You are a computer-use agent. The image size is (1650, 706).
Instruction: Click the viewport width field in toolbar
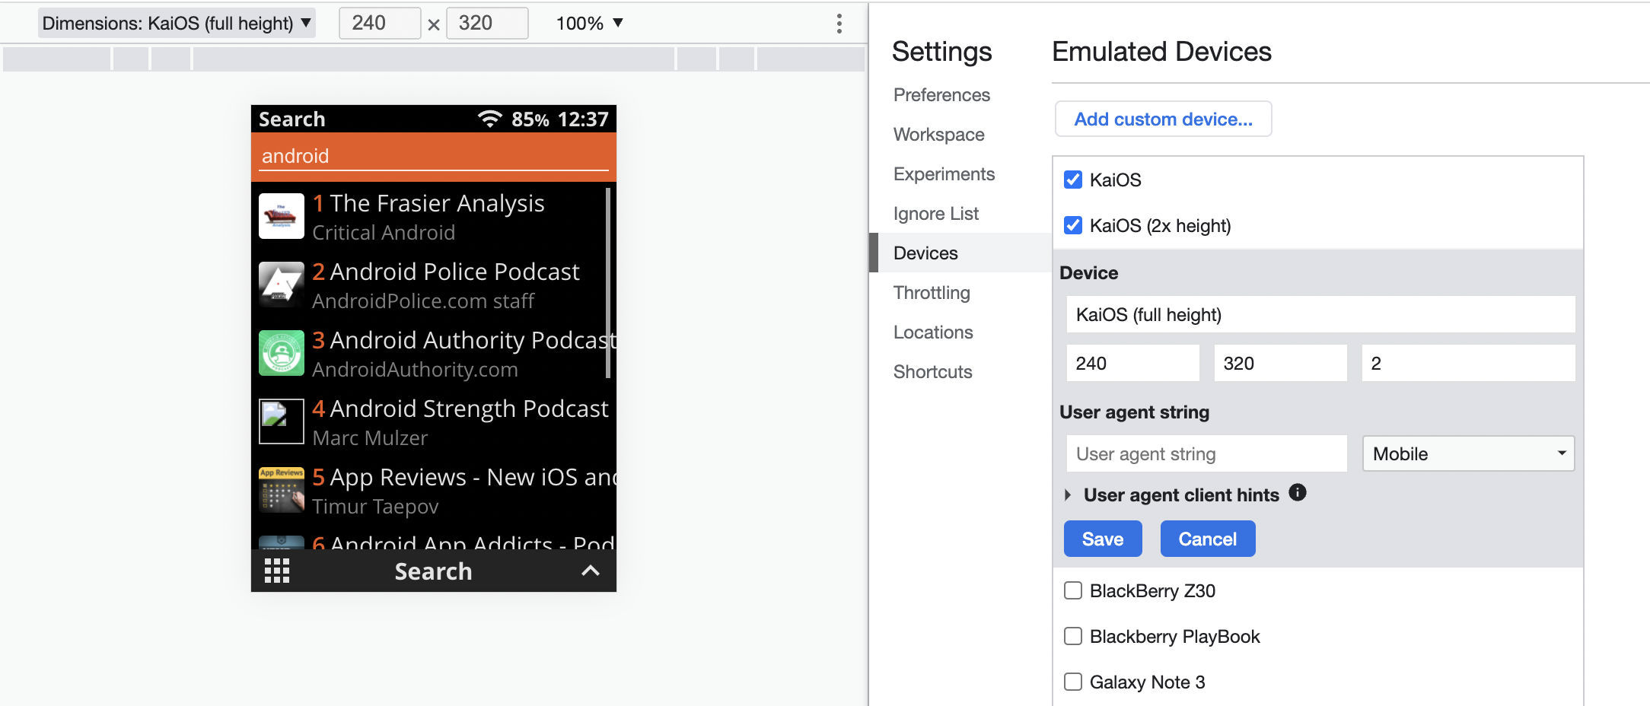coord(380,24)
